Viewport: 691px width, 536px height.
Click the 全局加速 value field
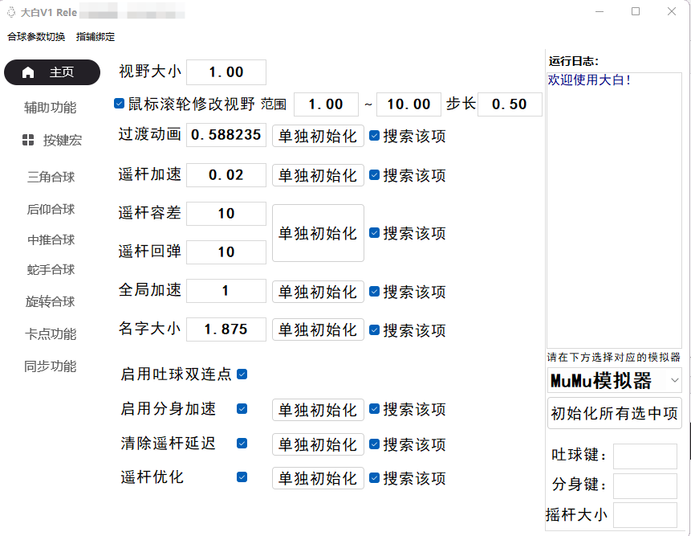[x=226, y=291]
